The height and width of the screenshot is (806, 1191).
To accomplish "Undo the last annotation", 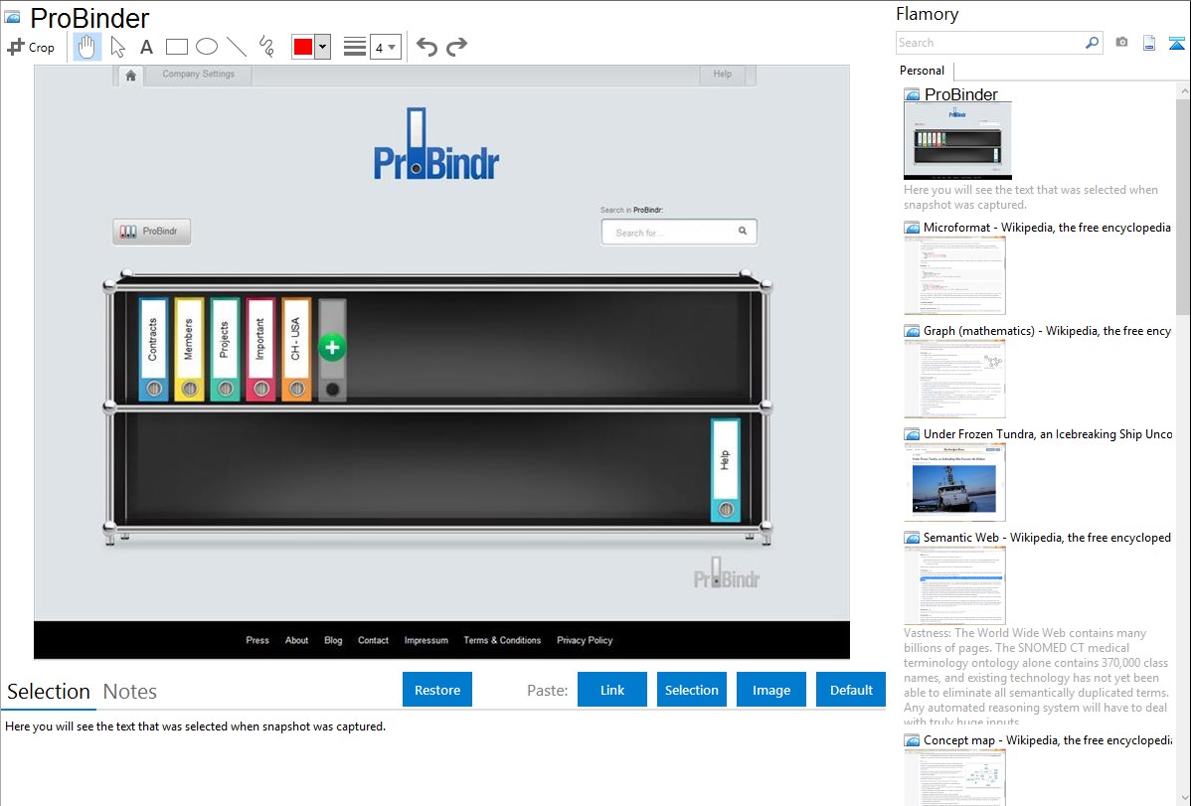I will [x=426, y=47].
